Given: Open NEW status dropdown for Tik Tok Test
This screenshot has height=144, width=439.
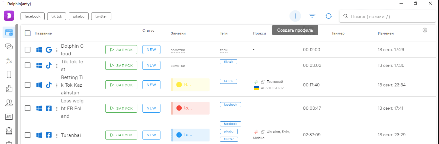Looking at the screenshot, I should click(x=151, y=65).
